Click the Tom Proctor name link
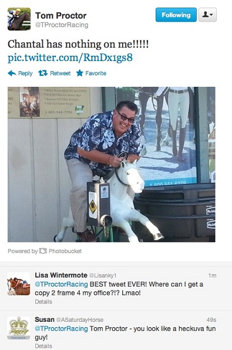 [60, 16]
